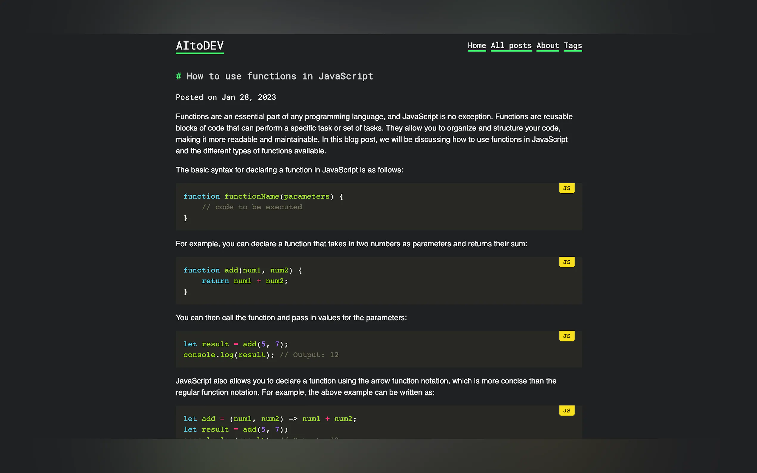Click the '// code to be executed' comment
The height and width of the screenshot is (473, 757).
click(252, 207)
